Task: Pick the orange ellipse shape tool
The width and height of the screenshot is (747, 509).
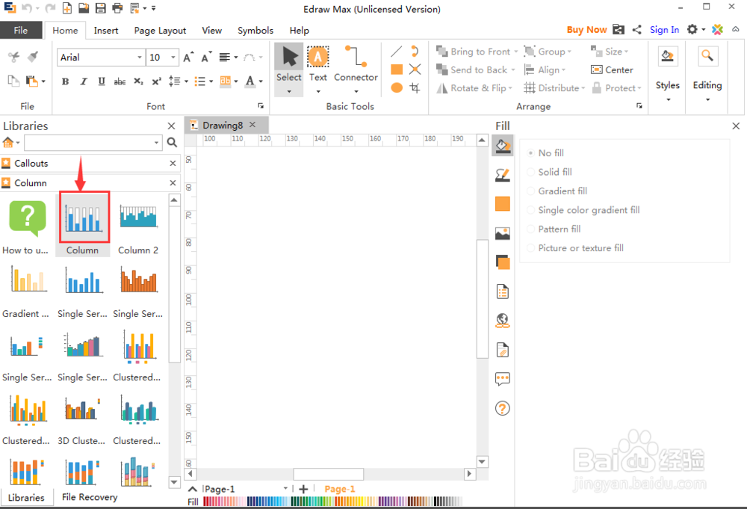Action: (397, 87)
